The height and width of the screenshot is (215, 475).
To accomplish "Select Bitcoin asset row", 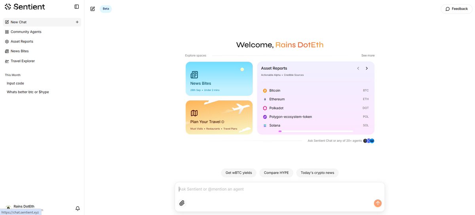I will point(315,91).
